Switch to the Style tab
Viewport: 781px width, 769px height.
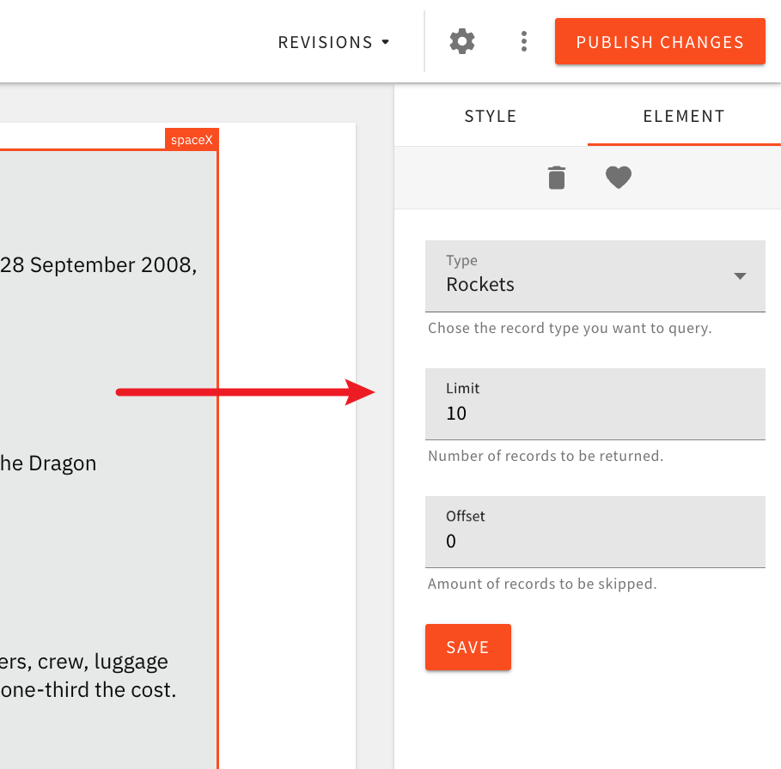point(490,116)
